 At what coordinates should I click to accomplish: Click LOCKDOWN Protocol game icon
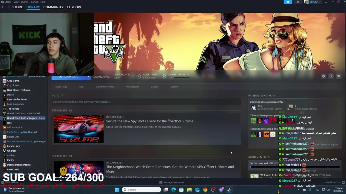point(4,141)
